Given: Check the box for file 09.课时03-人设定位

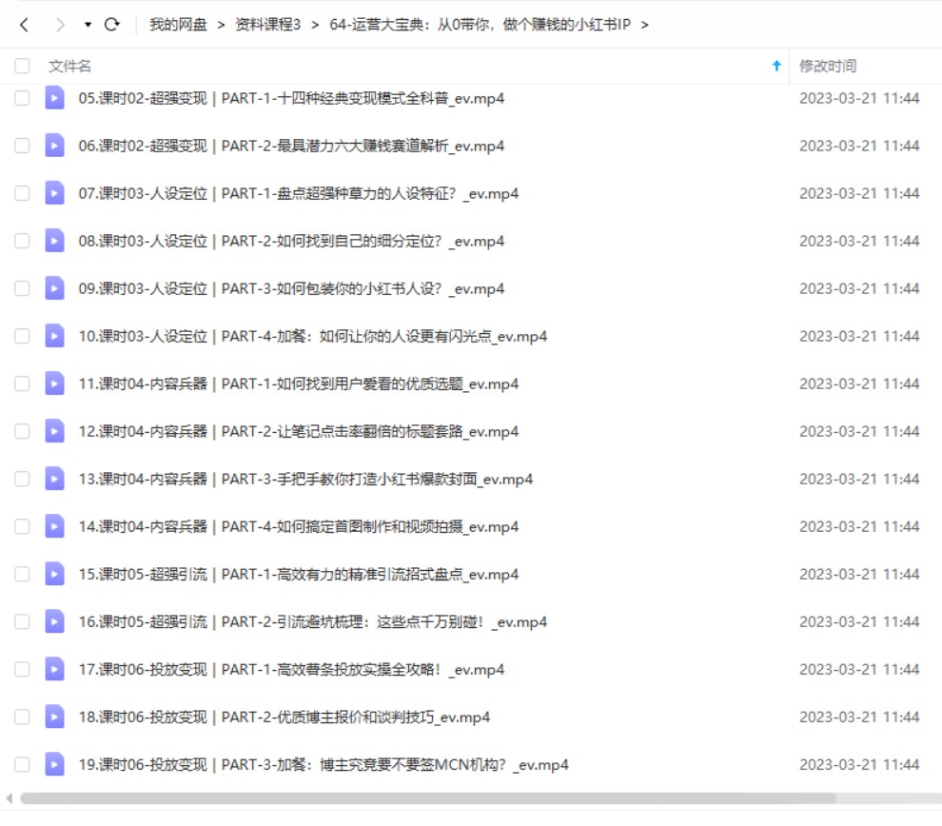Looking at the screenshot, I should (x=22, y=288).
